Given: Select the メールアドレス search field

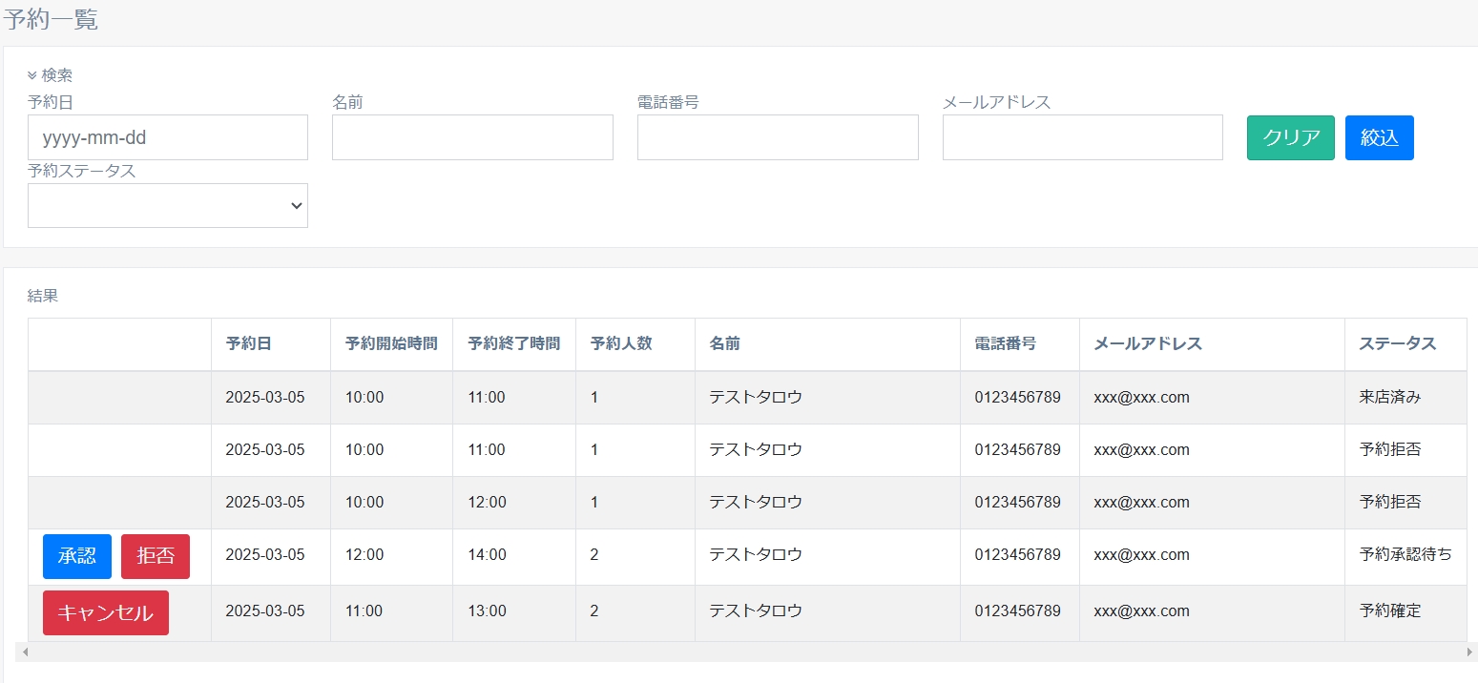Looking at the screenshot, I should click(1082, 137).
